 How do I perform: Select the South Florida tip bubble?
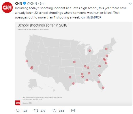(x=103, y=88)
